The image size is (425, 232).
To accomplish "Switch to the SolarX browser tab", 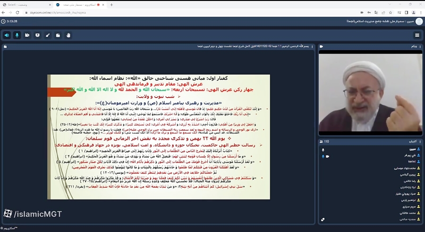I will pyautogui.click(x=26, y=5).
